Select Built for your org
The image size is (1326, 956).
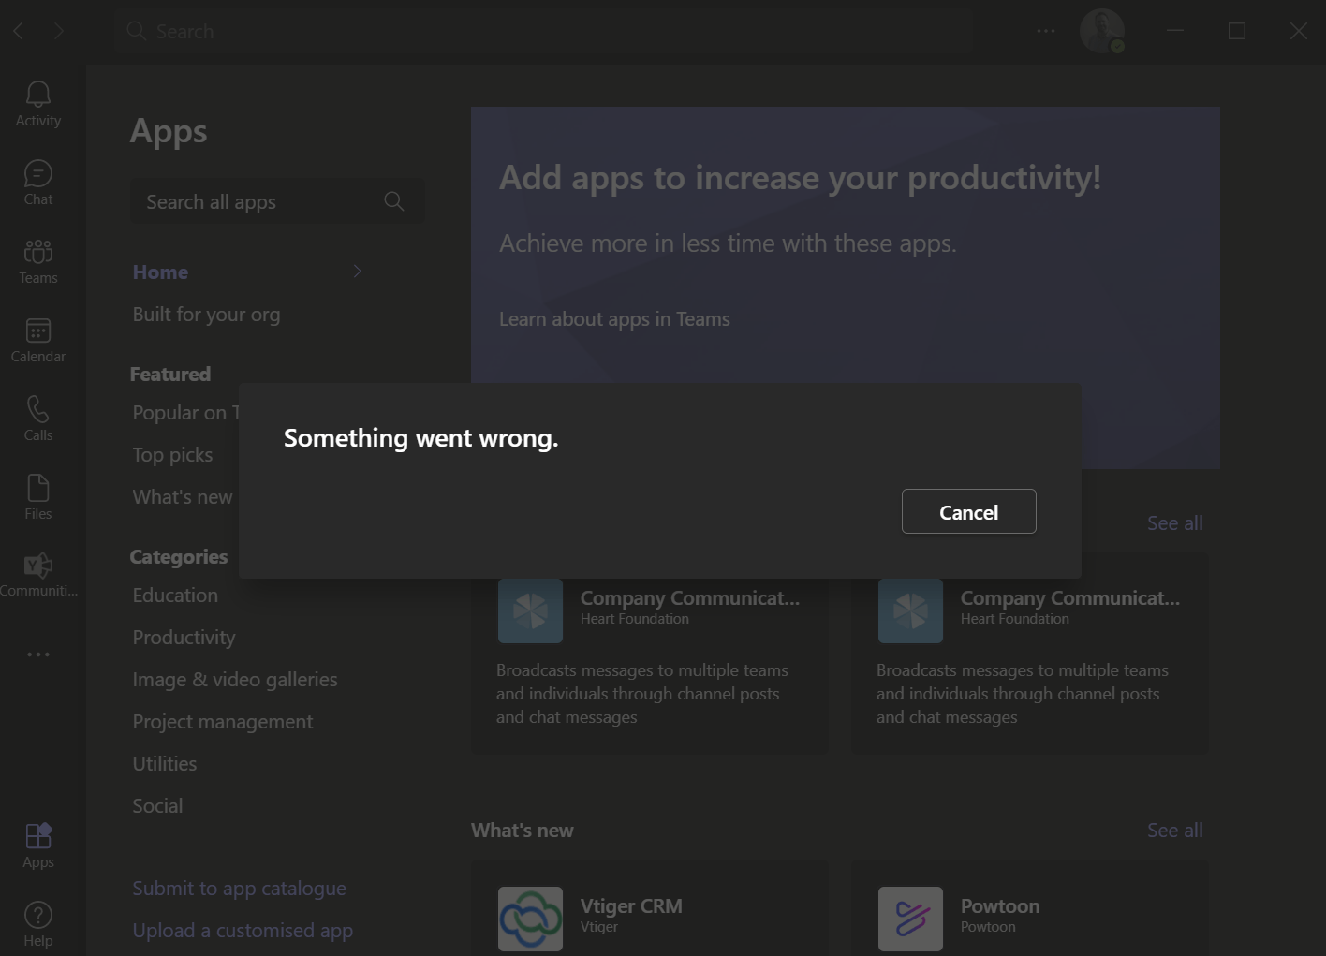[x=206, y=315]
